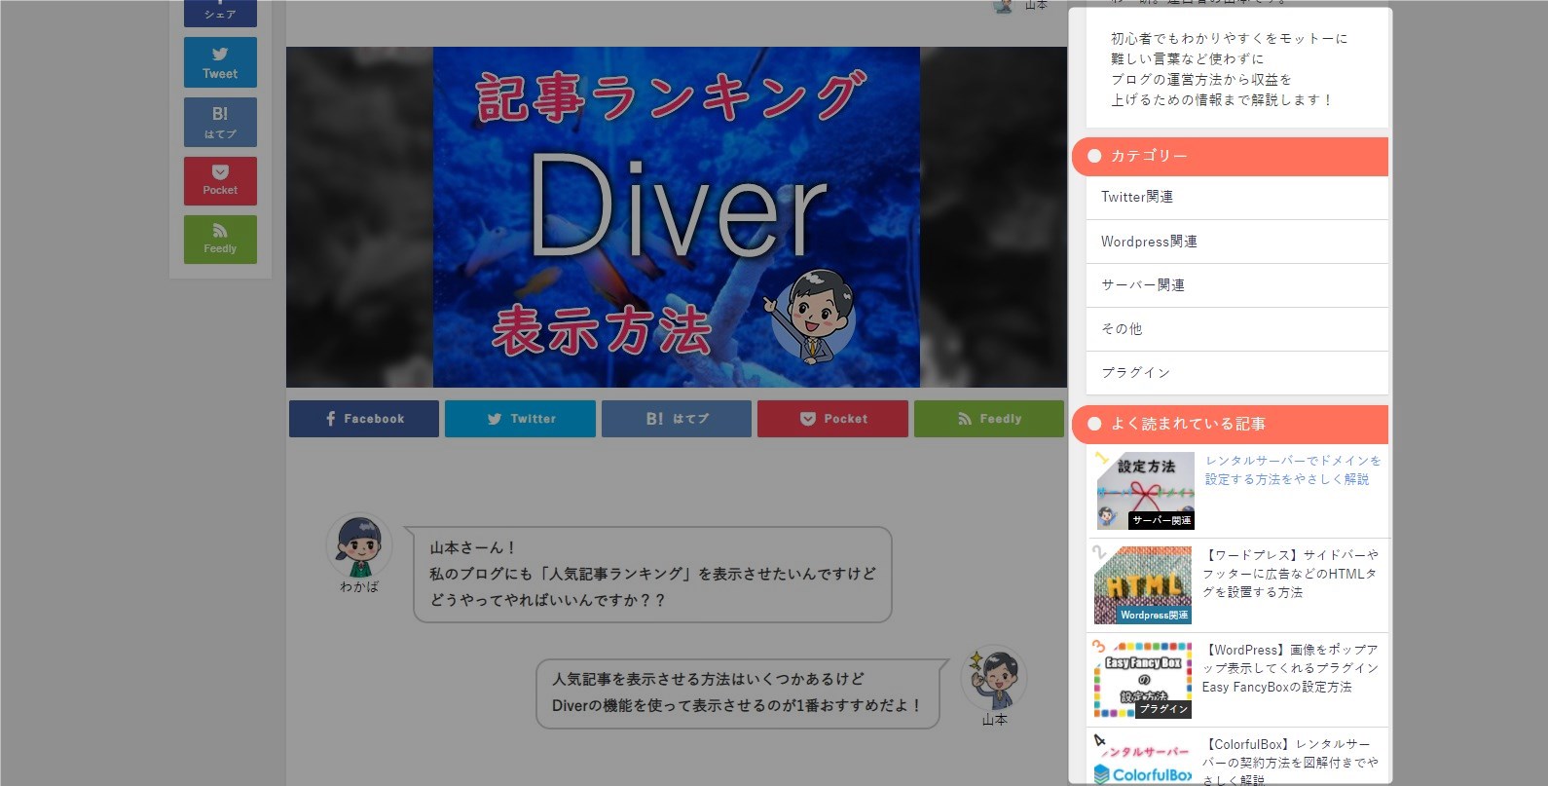Open the レンタルサーバーでドメイン設定 article link
Viewport: 1548px width, 786px height.
click(x=1292, y=469)
